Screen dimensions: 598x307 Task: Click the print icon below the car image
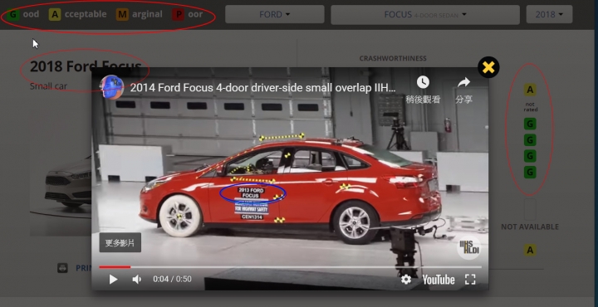tap(62, 268)
